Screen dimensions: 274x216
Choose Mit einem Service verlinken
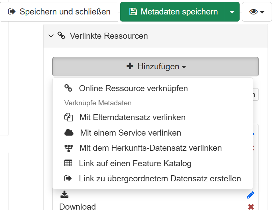point(131,133)
